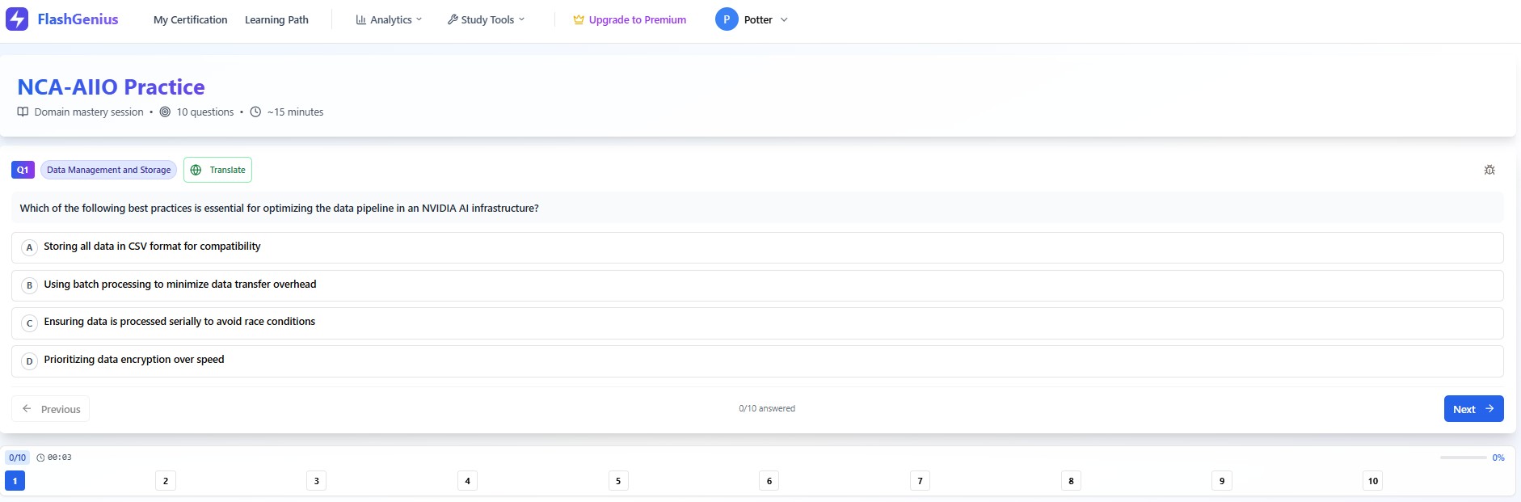Click the FlashGenius lightning logo icon
The image size is (1521, 502).
tap(17, 19)
